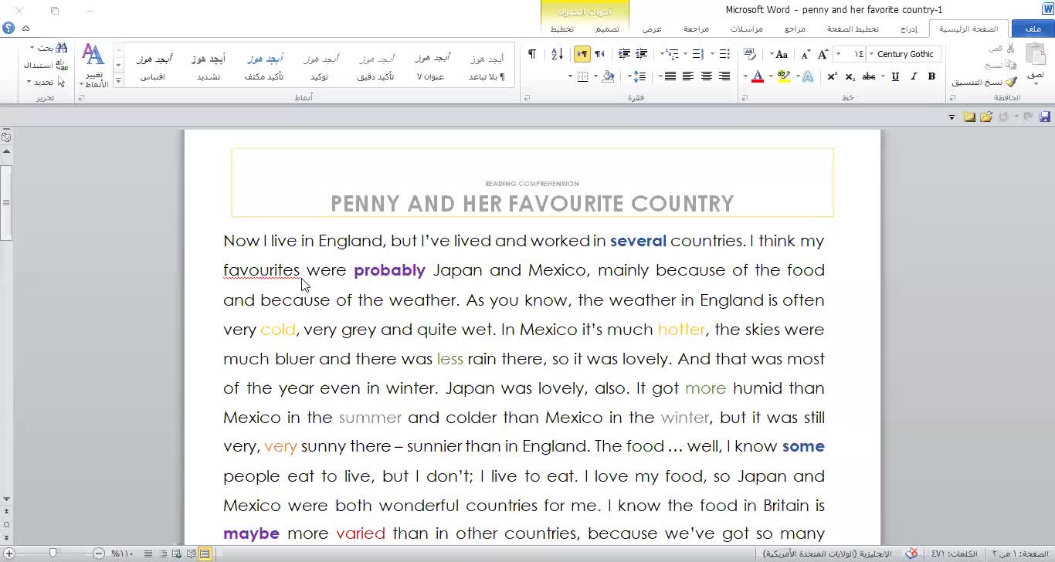Screen dimensions: 1055x562
Task: Apply Underline with the U icon
Action: pos(895,76)
